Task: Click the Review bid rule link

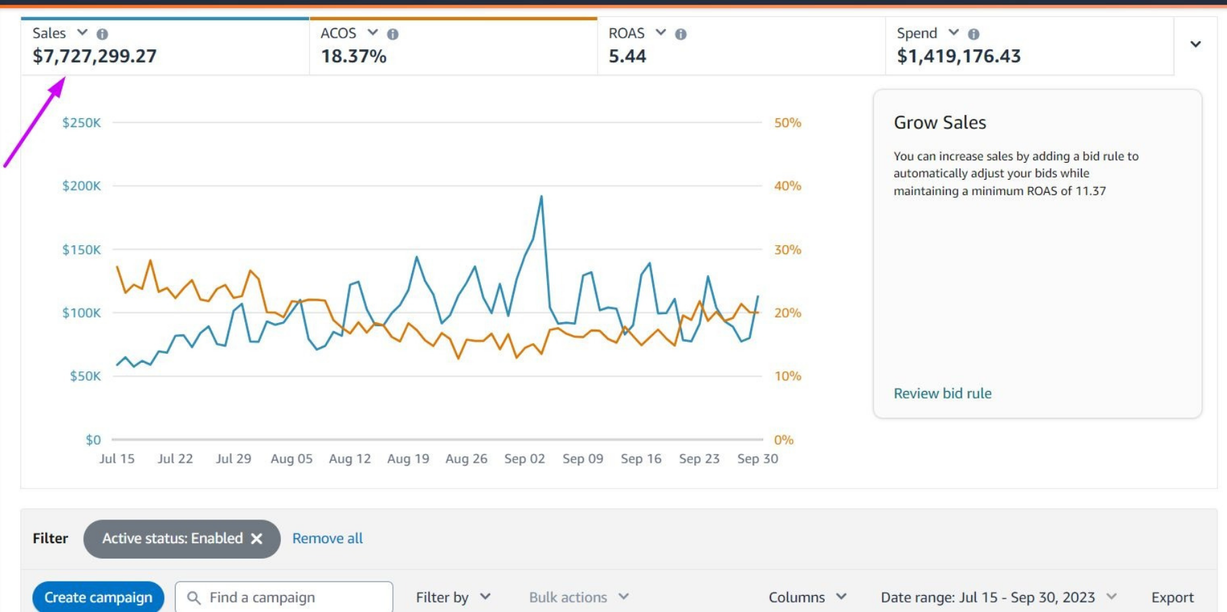Action: [942, 393]
